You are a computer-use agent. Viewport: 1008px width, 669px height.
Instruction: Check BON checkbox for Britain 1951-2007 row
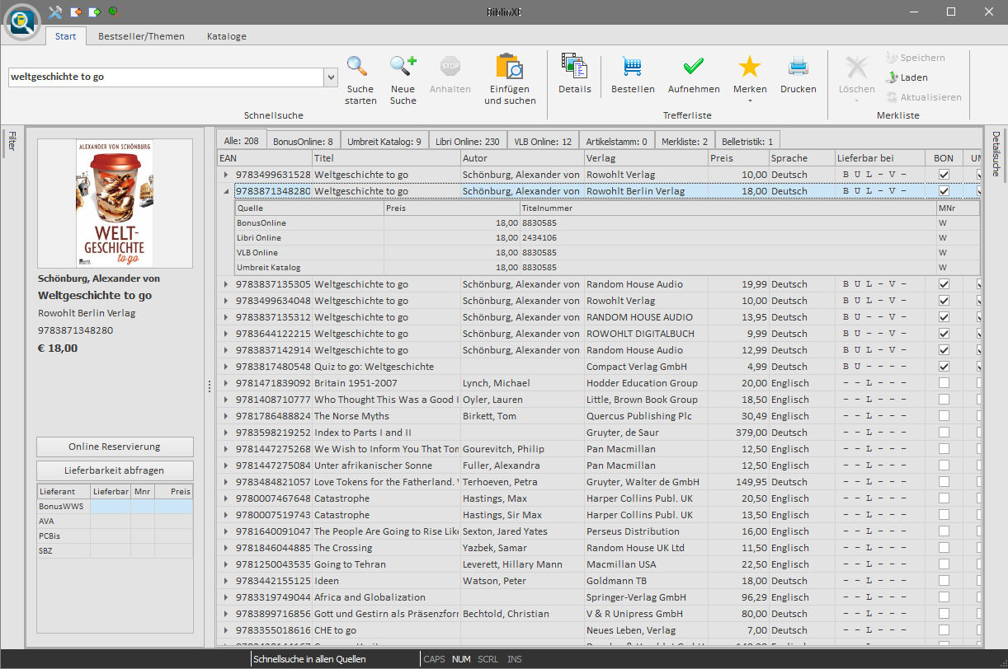pyautogui.click(x=944, y=383)
